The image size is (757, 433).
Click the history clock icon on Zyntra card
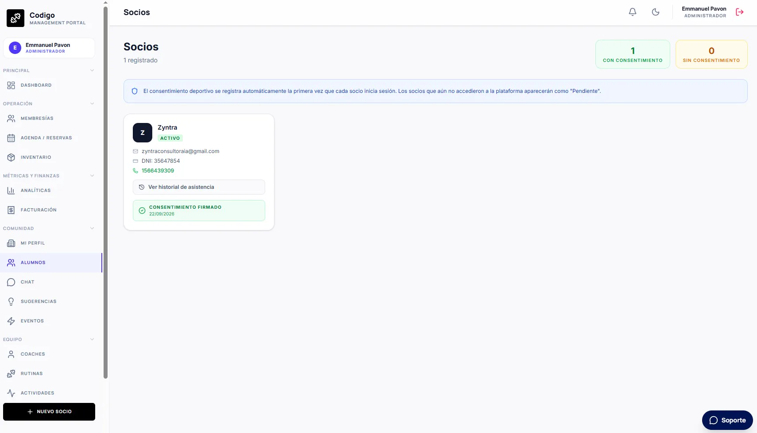(142, 187)
